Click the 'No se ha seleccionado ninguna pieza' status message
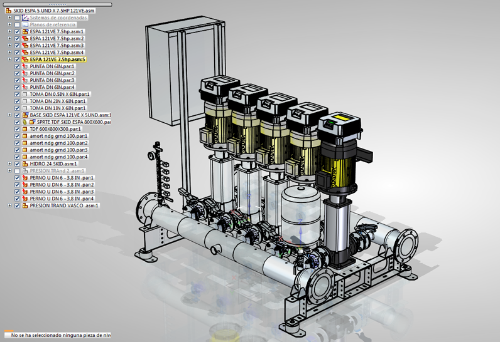This screenshot has width=500, height=342. click(60, 335)
